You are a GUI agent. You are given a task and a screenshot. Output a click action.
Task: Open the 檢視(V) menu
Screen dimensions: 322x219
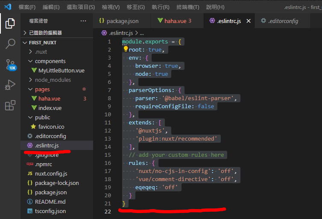tap(111, 7)
